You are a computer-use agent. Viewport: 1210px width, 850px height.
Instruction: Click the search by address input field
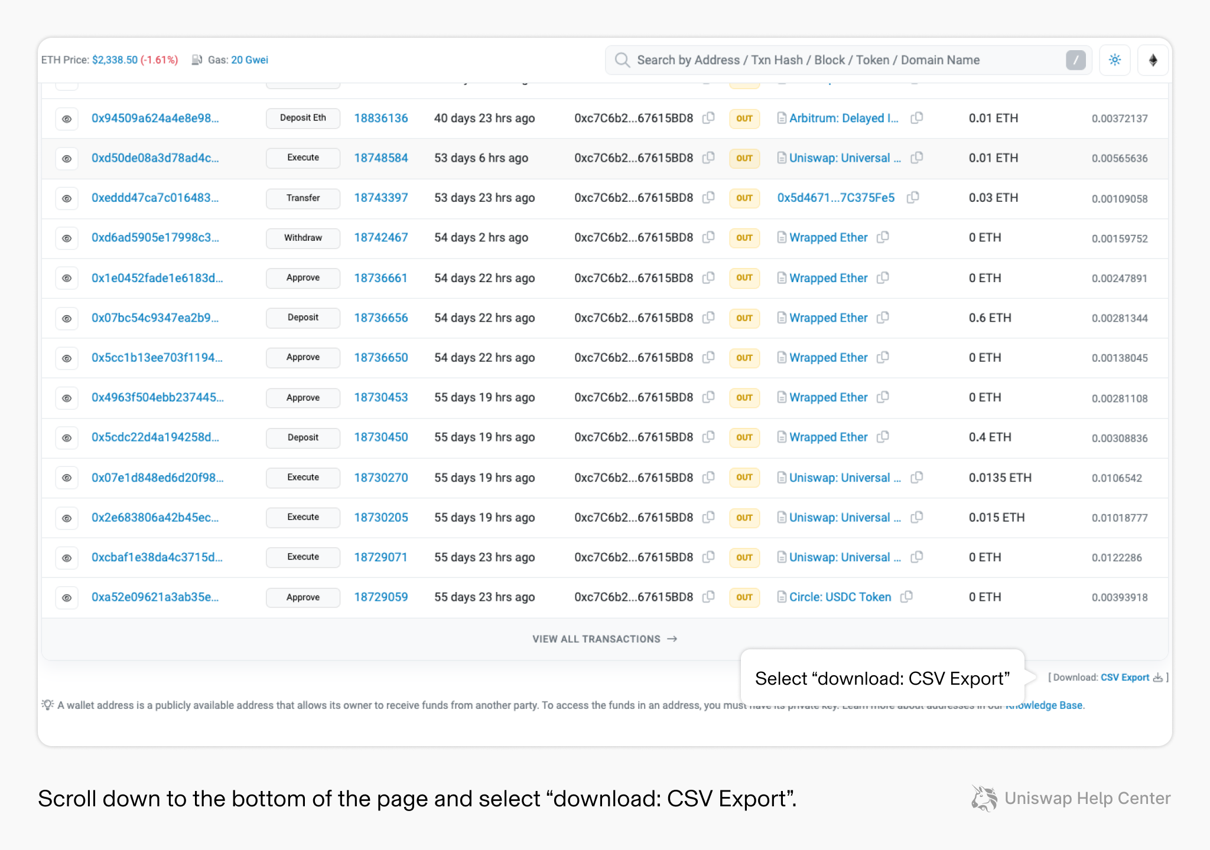point(848,60)
